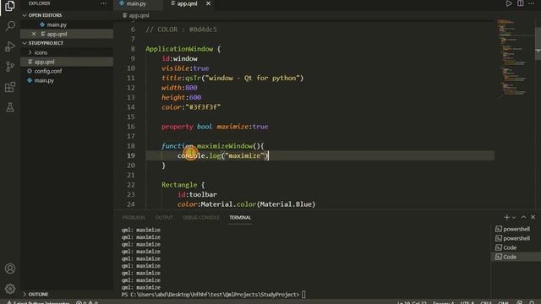Click Select Python Interpreter in status bar
The width and height of the screenshot is (541, 304).
(39, 302)
